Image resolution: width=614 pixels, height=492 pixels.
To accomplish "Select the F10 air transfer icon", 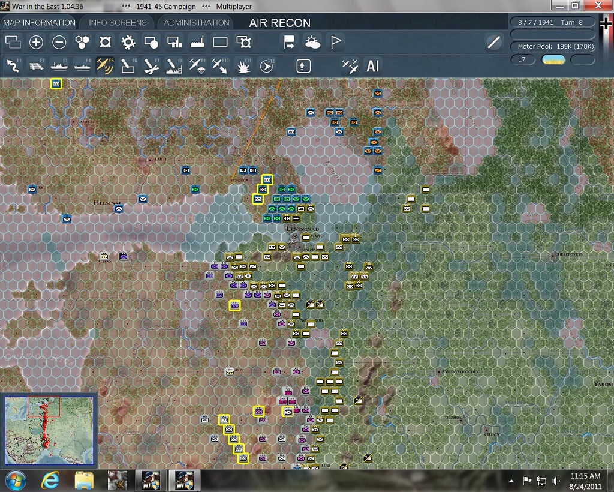I will [220, 66].
